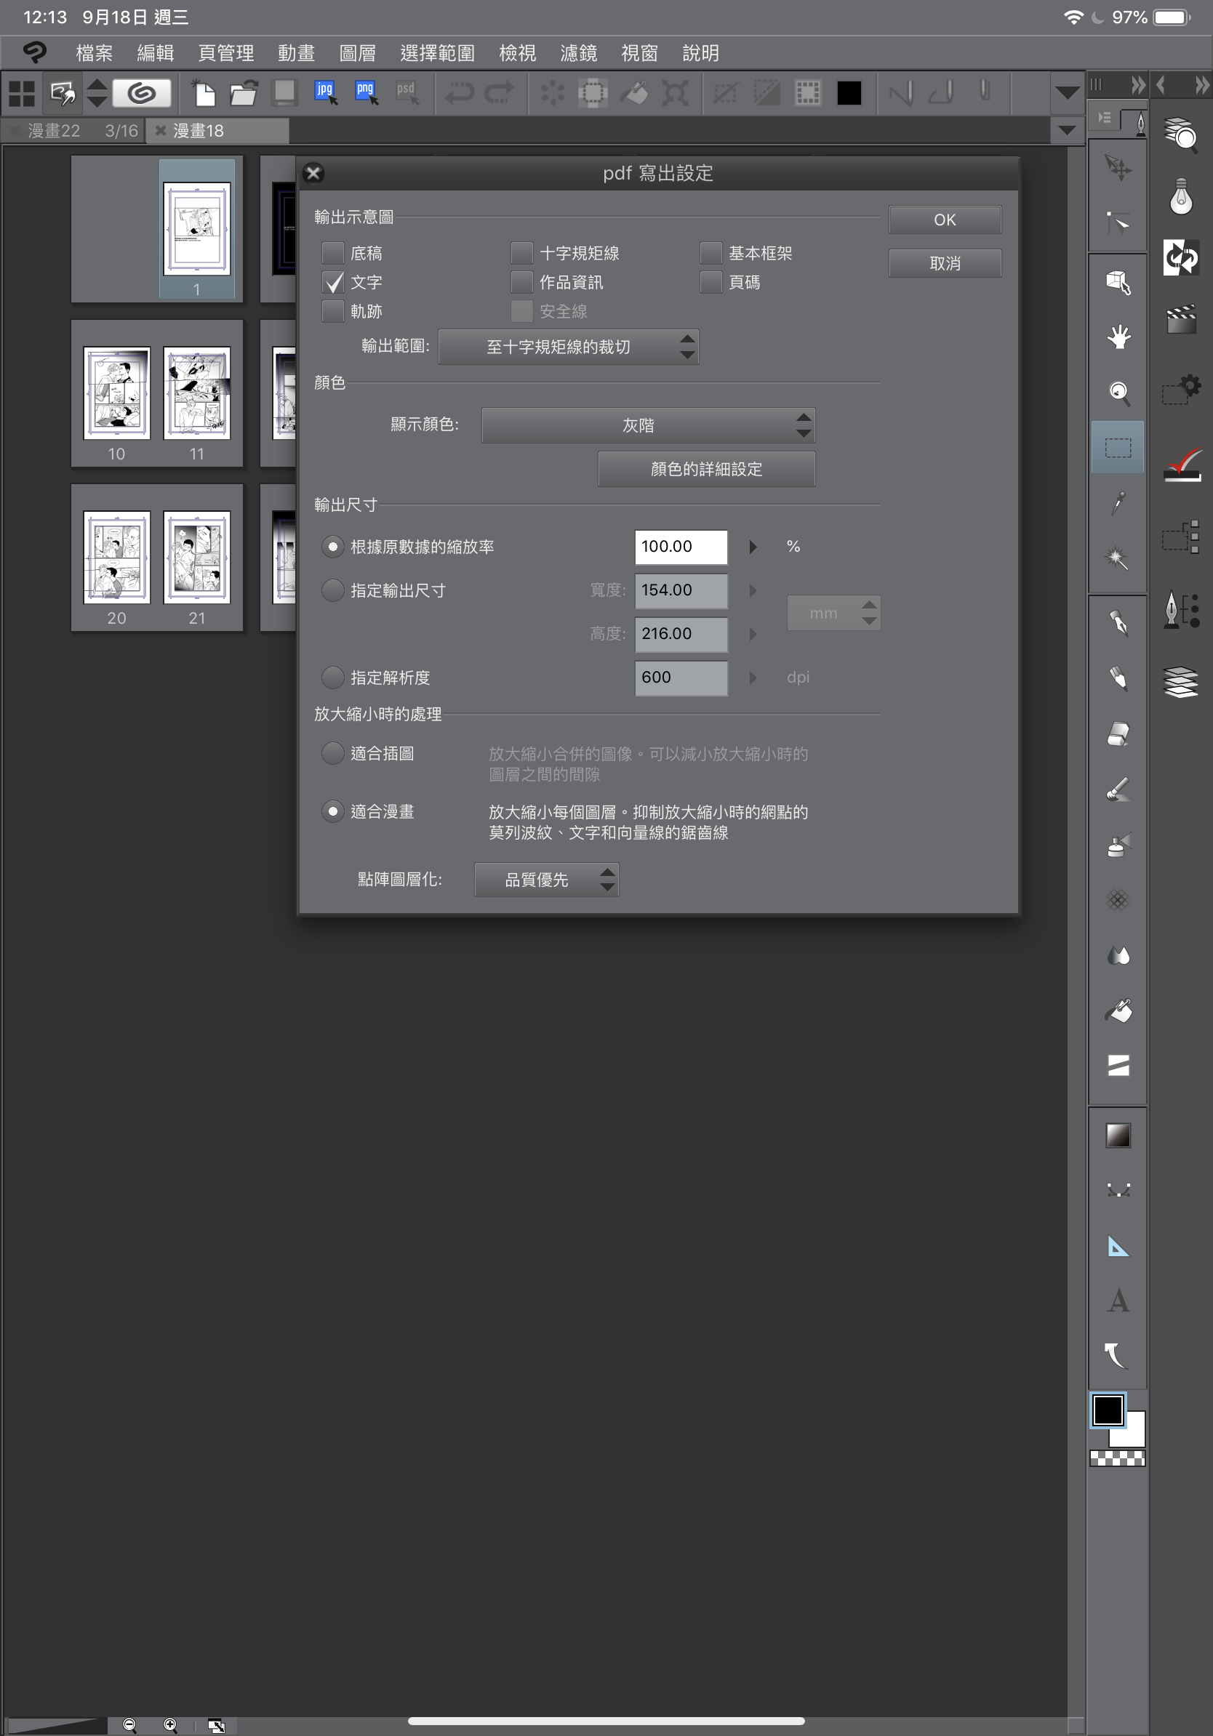Click the png export icon

point(366,93)
